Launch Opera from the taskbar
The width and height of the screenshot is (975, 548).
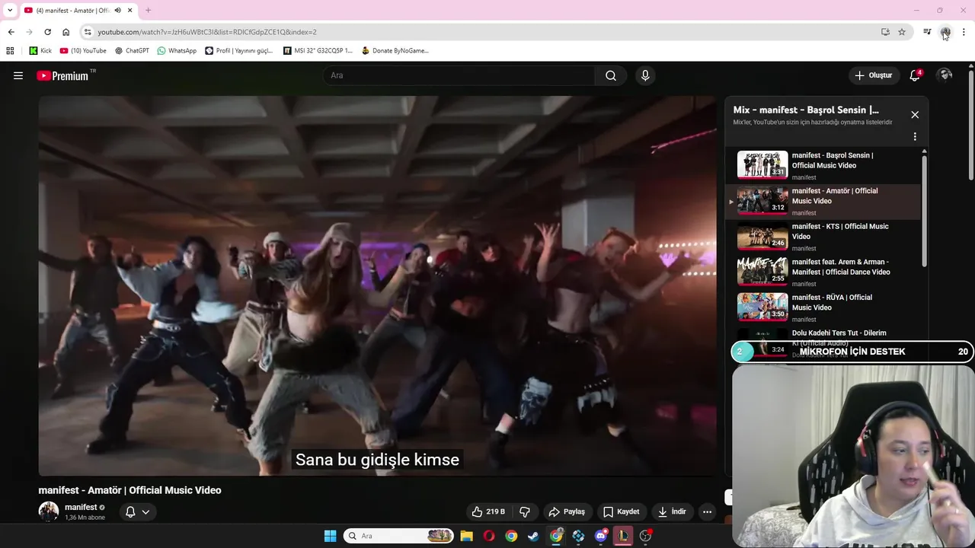(489, 536)
